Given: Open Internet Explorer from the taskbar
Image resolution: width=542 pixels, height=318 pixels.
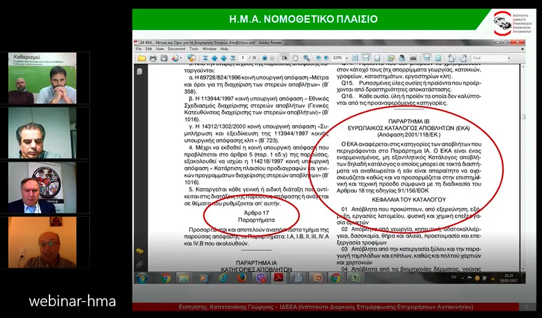Looking at the screenshot, I should click(x=223, y=278).
